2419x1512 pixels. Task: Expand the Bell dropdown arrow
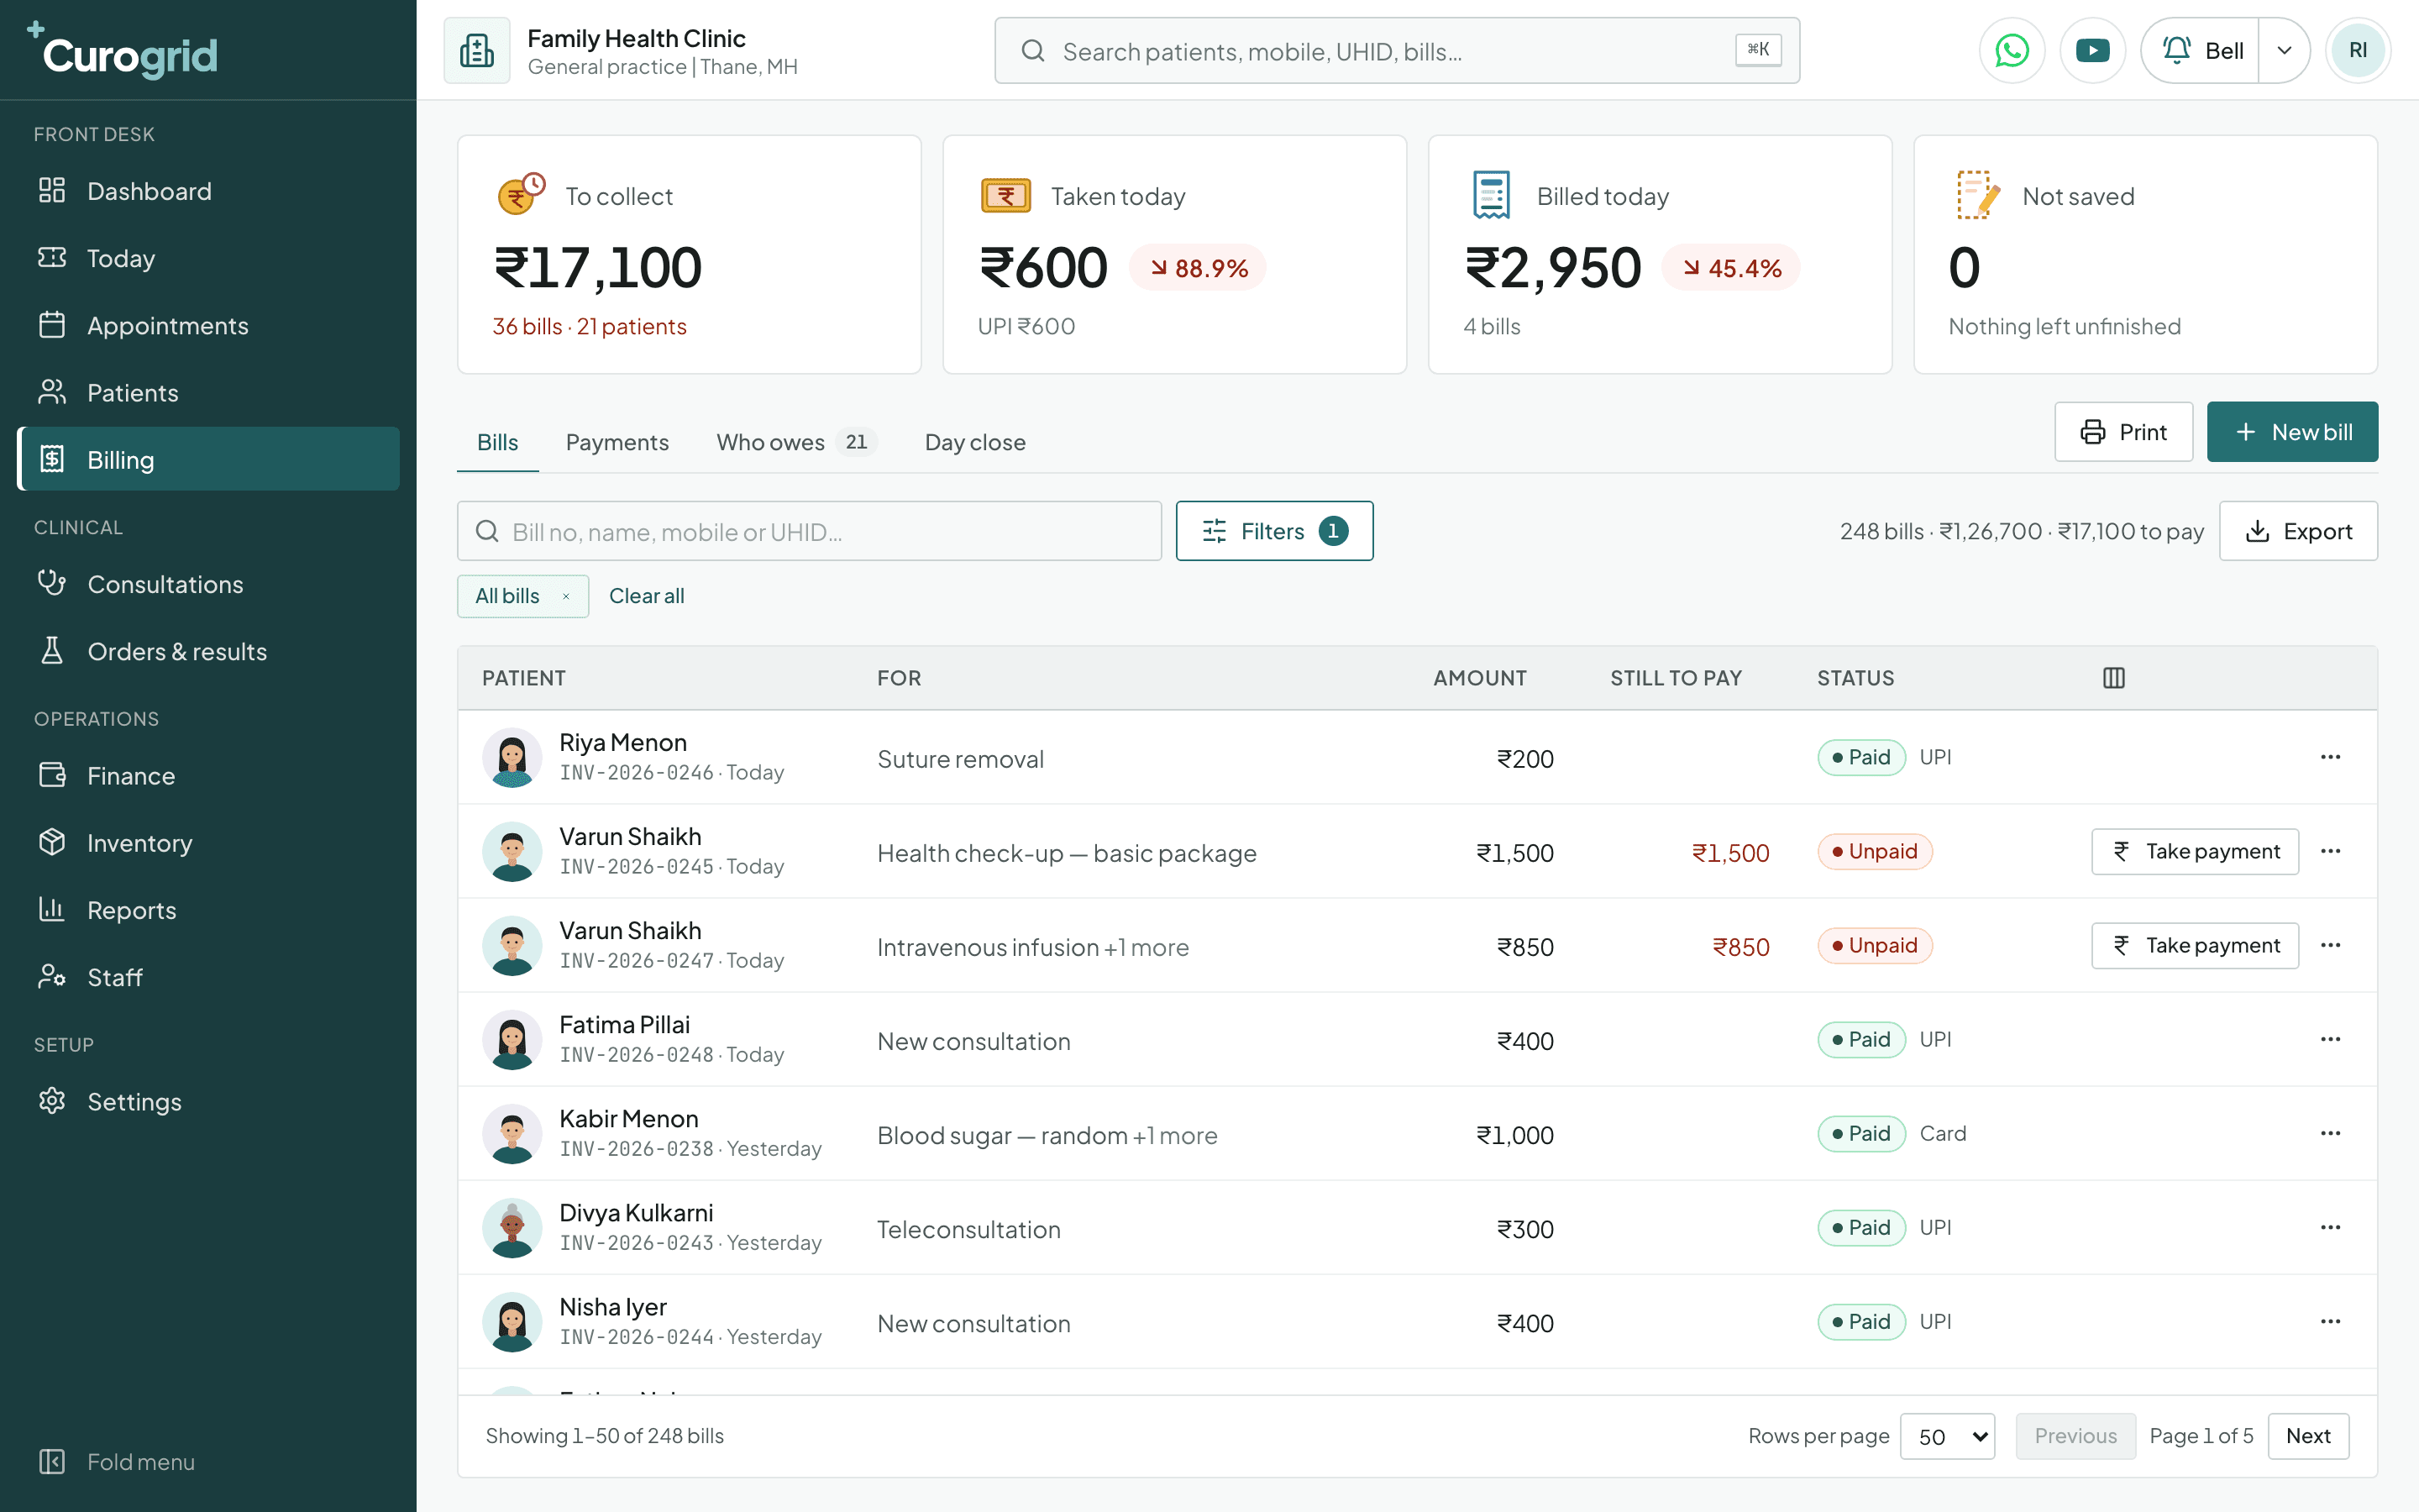tap(2284, 50)
